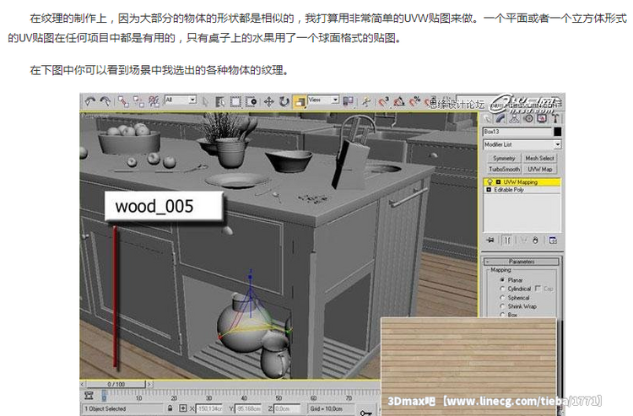Activate the Select and Move tool
The width and height of the screenshot is (633, 416).
[x=267, y=100]
